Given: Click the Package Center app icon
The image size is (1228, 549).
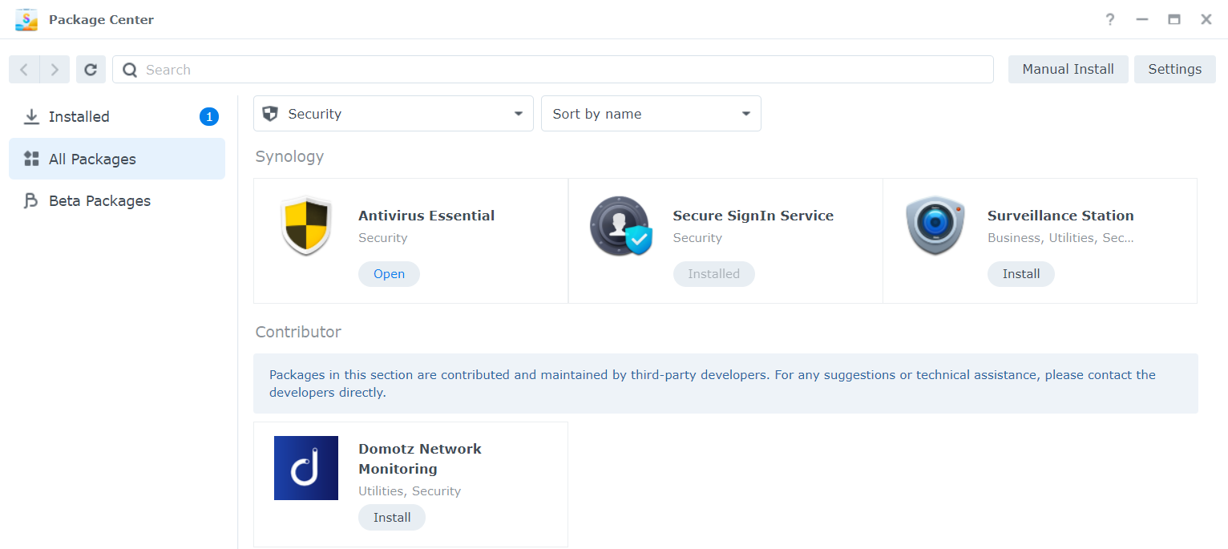Looking at the screenshot, I should [x=26, y=19].
